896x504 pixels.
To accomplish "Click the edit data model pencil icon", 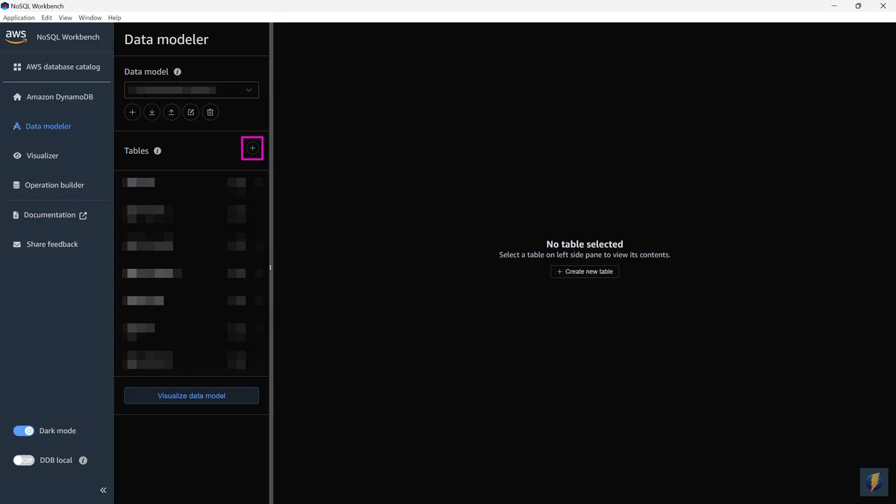I will tap(191, 112).
